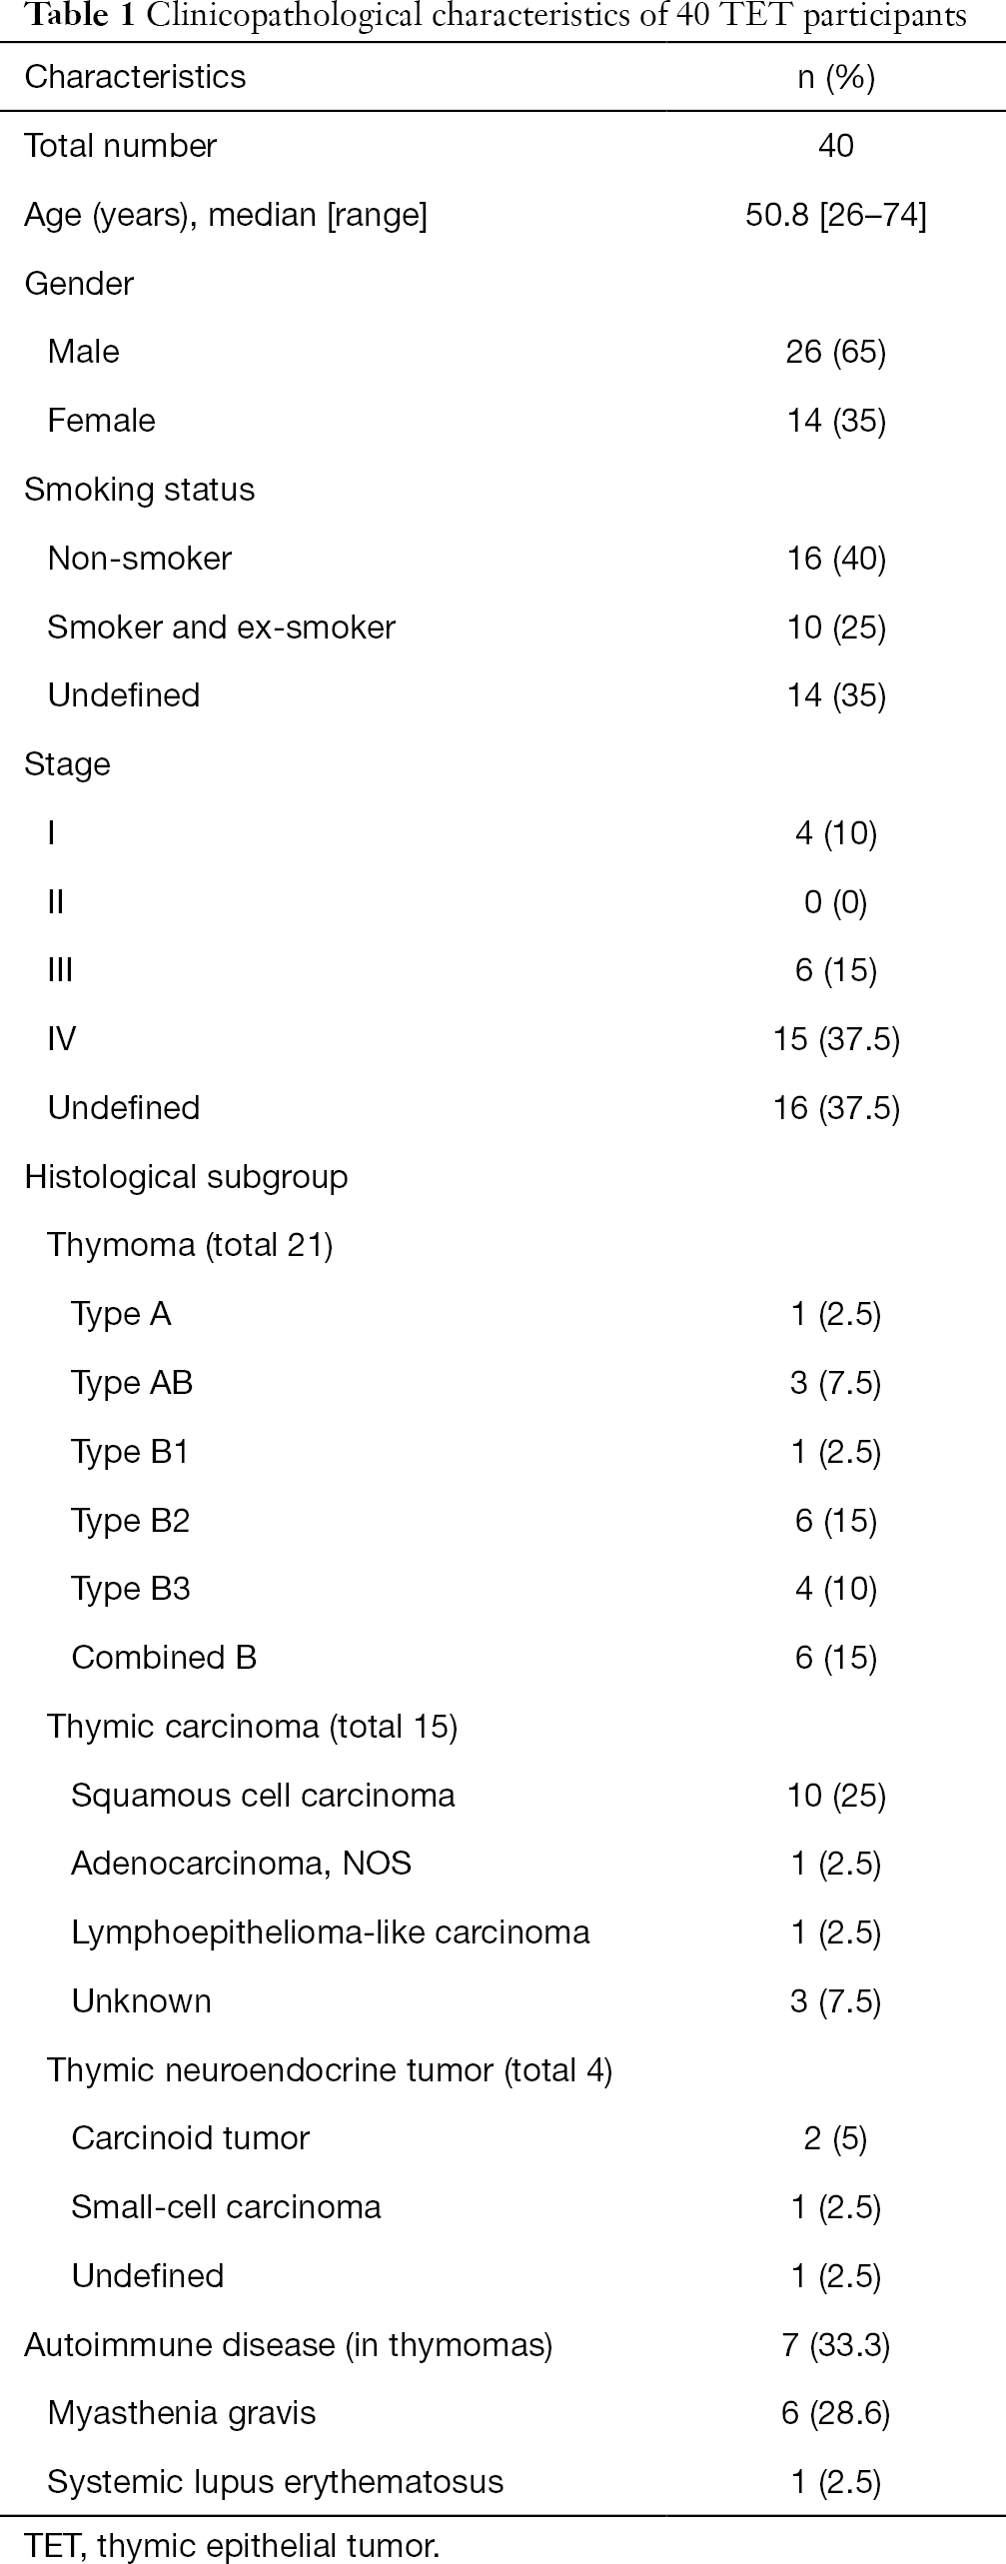The width and height of the screenshot is (1006, 2564).
Task: Click the Squamous cell carcinoma row
Action: (x=503, y=1796)
